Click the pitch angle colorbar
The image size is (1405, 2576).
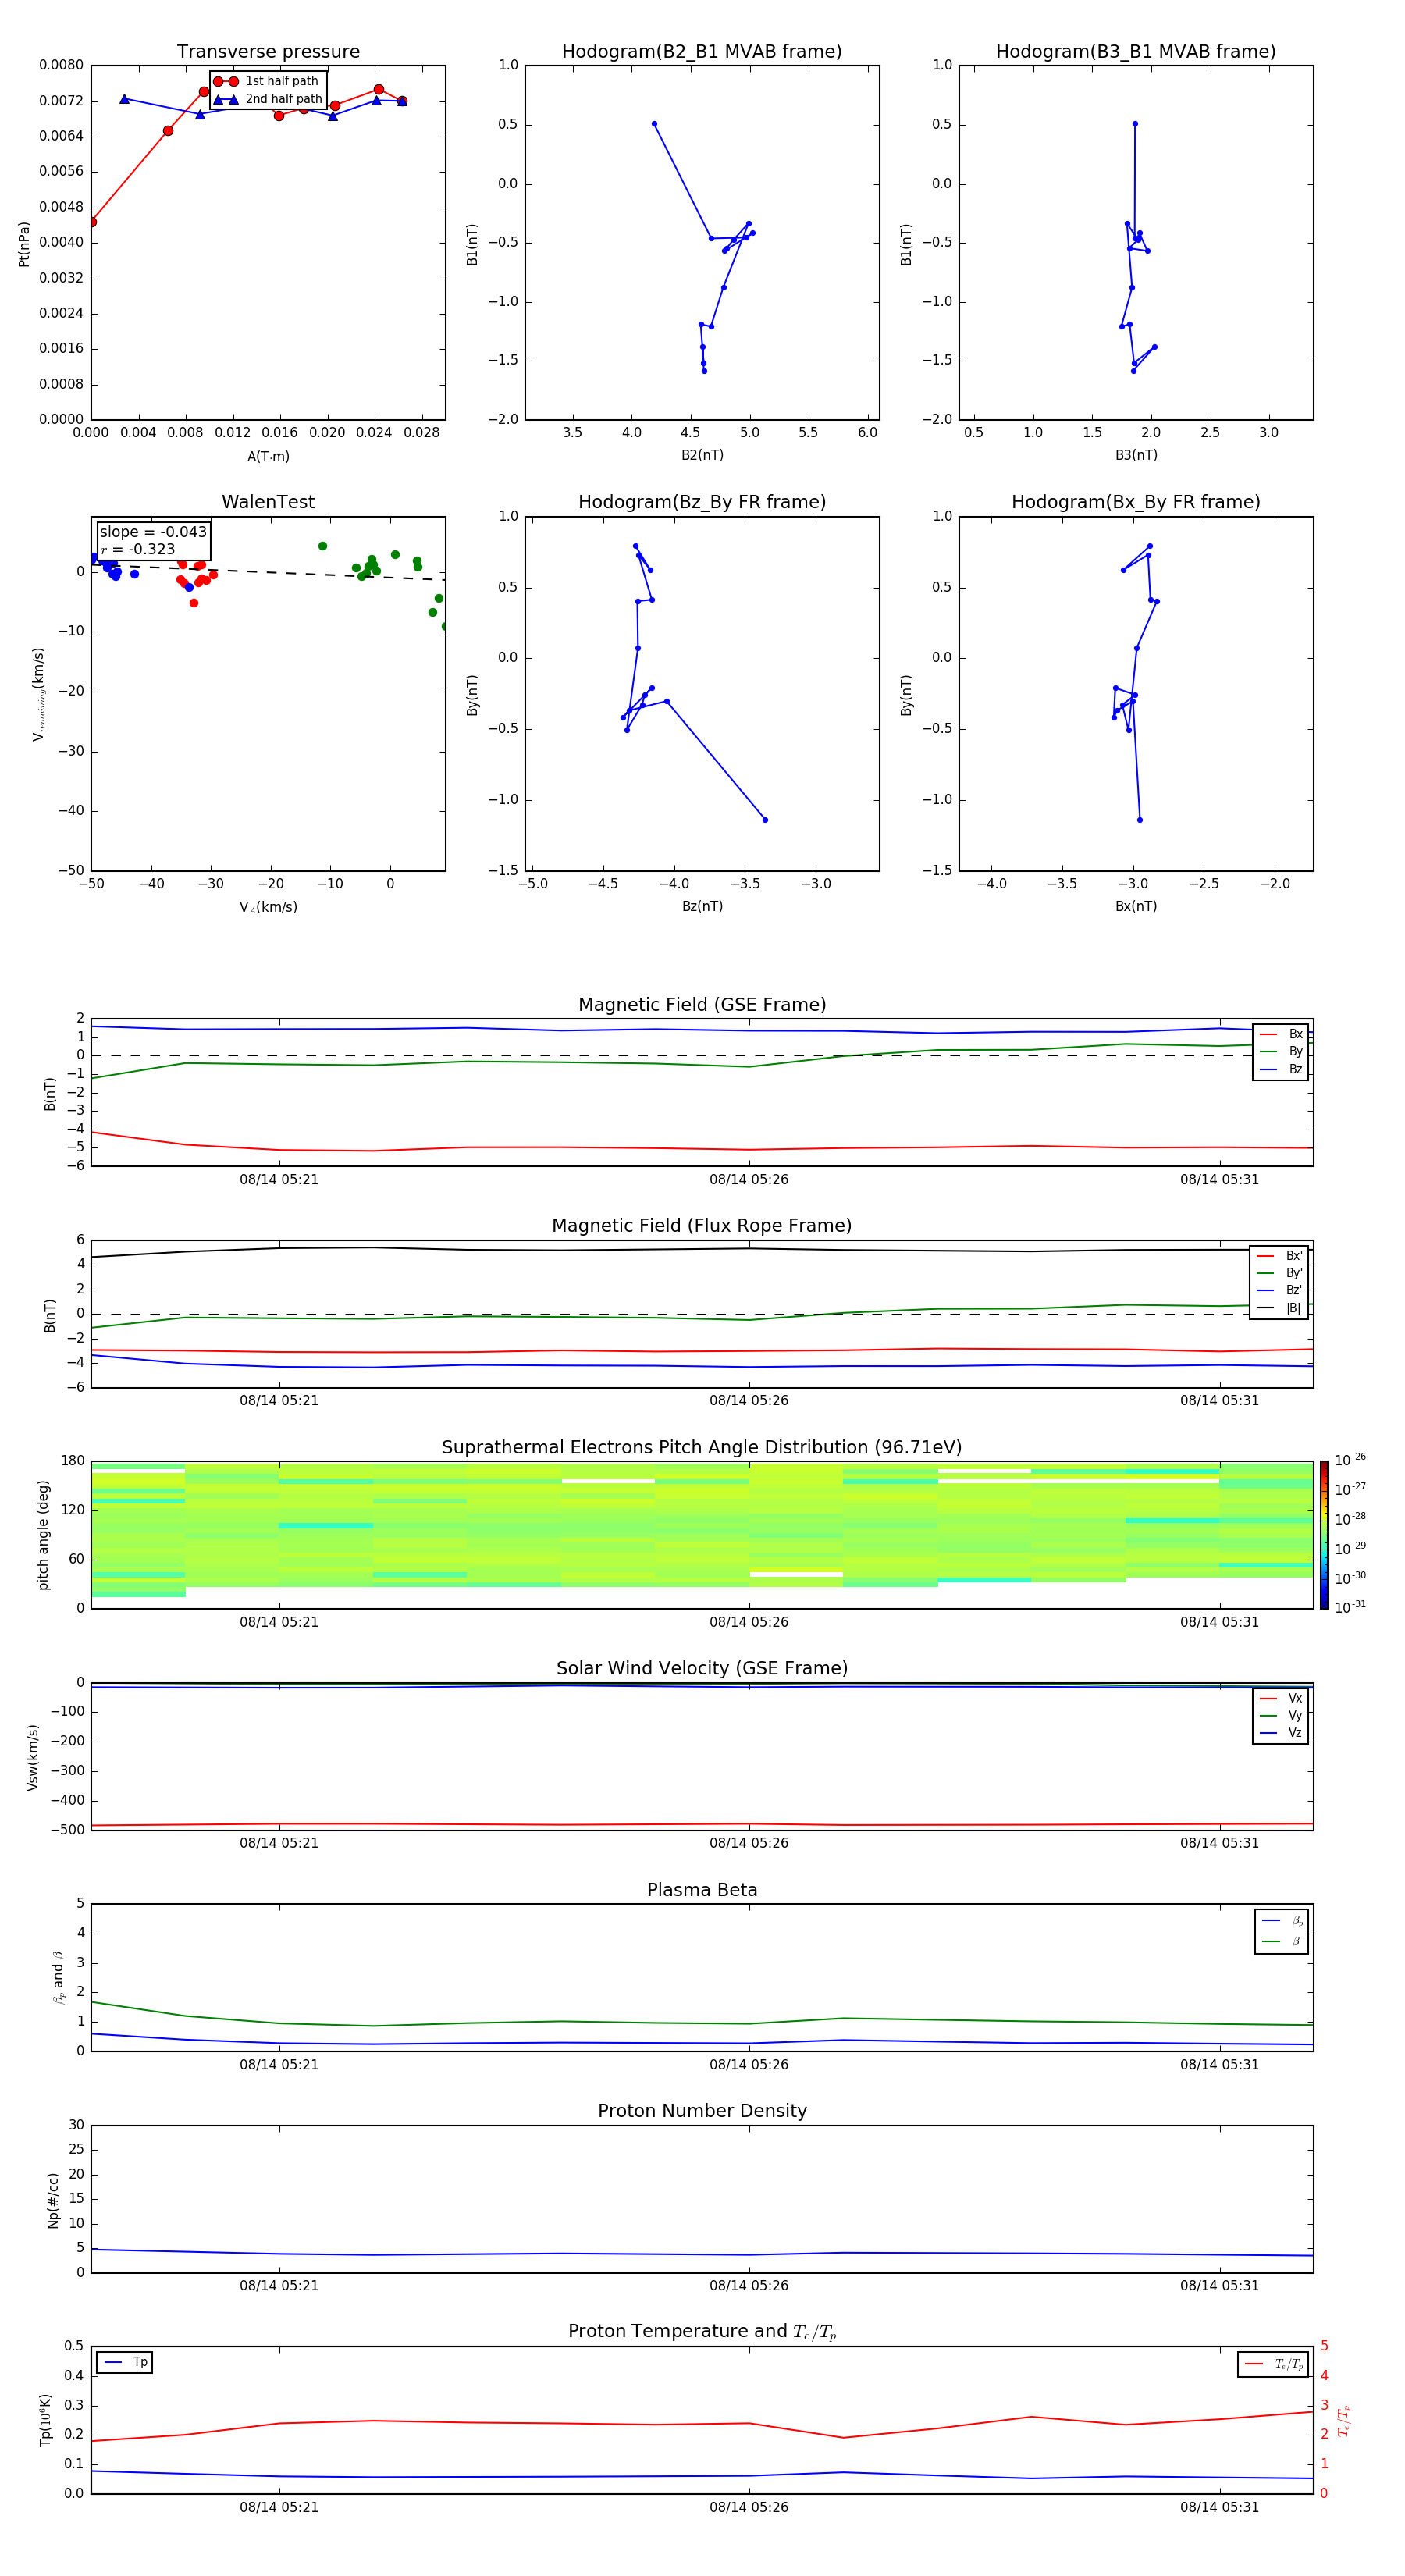[x=1324, y=1534]
